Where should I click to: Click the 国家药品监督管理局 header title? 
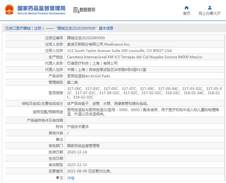point(41,8)
